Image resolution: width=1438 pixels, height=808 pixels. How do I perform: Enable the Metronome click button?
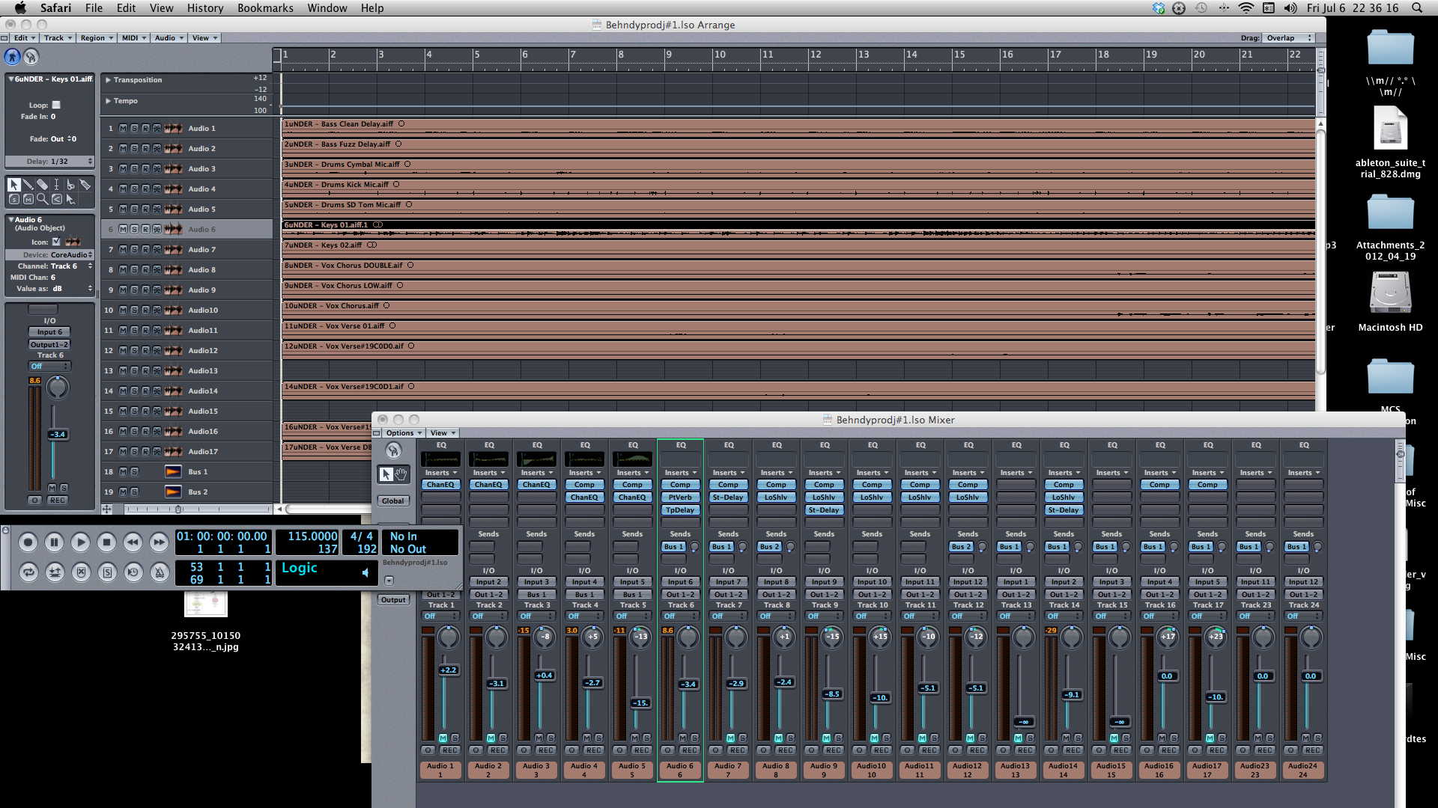pos(160,572)
